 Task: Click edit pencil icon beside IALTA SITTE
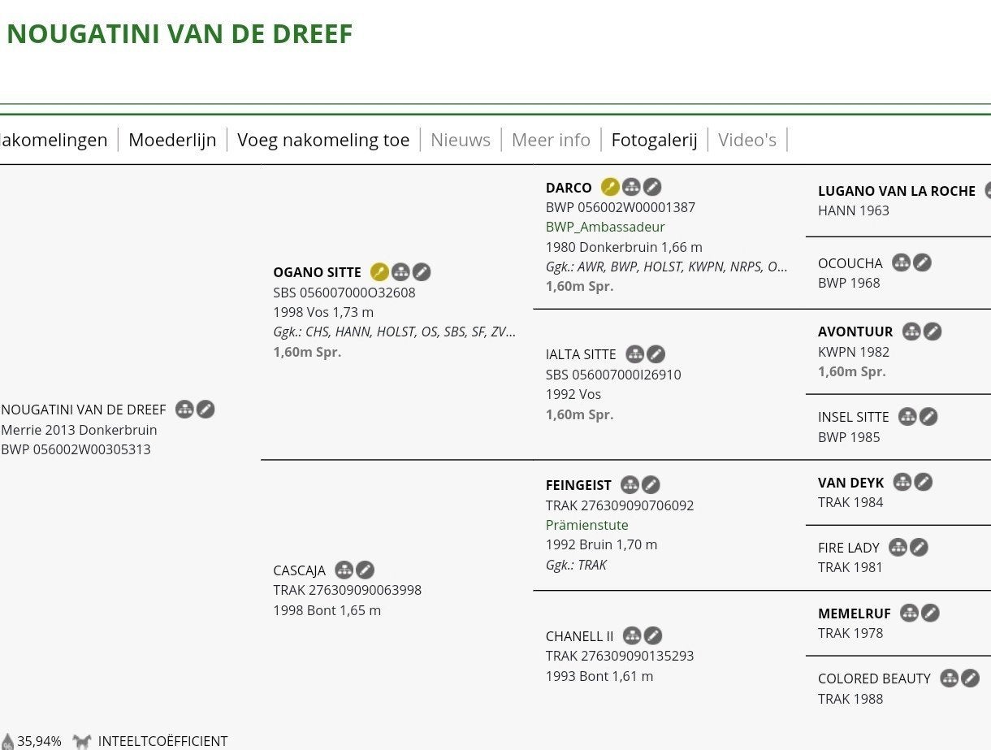pyautogui.click(x=656, y=353)
